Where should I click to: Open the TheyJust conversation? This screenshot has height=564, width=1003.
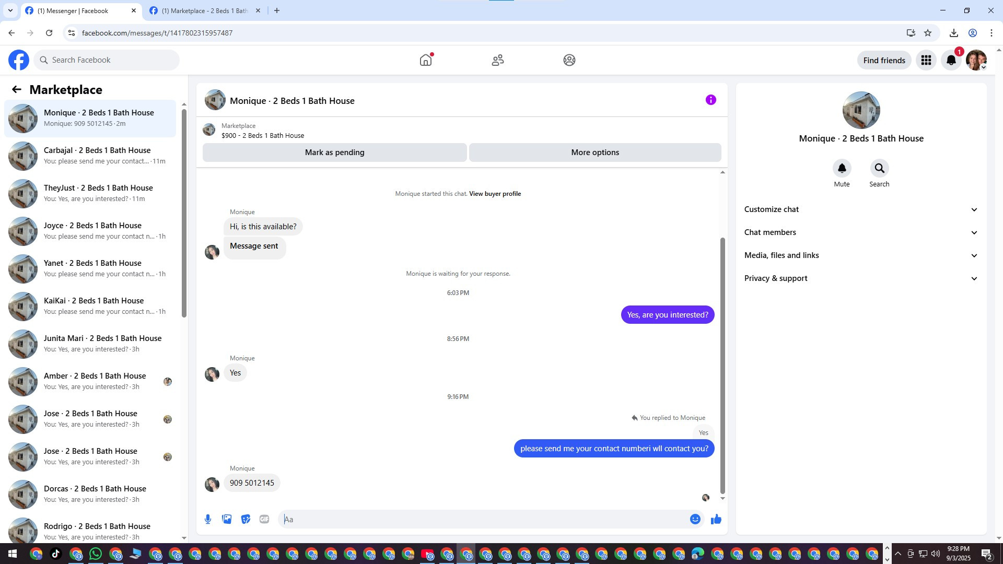click(90, 193)
